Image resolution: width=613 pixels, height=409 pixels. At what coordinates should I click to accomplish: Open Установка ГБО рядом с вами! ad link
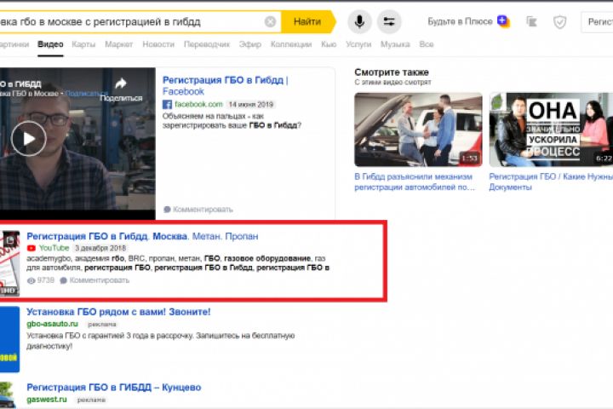[118, 312]
